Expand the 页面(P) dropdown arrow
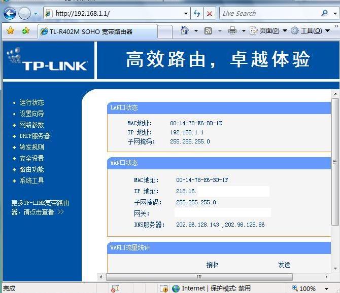This screenshot has height=293, width=340. 285,31
